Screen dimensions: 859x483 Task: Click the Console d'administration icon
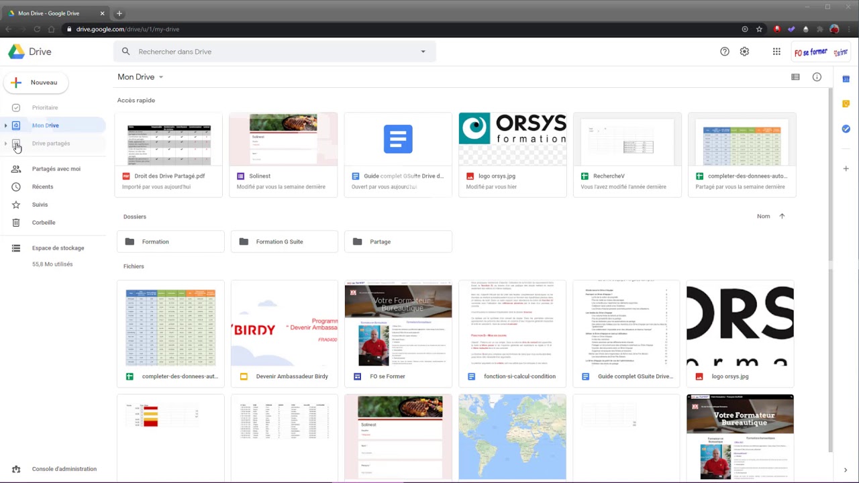16,469
